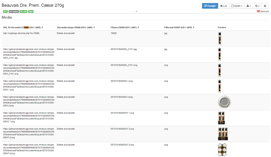Open the hamburger menu
Viewport: 271px width, 157px height.
coord(265,6)
